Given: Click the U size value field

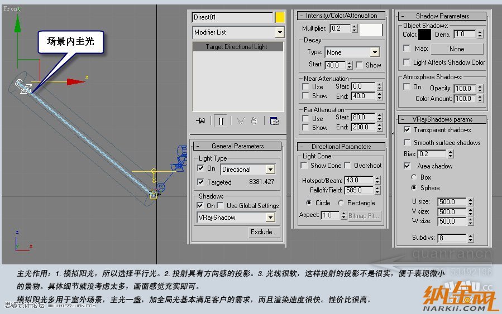Looking at the screenshot, I should [x=452, y=202].
